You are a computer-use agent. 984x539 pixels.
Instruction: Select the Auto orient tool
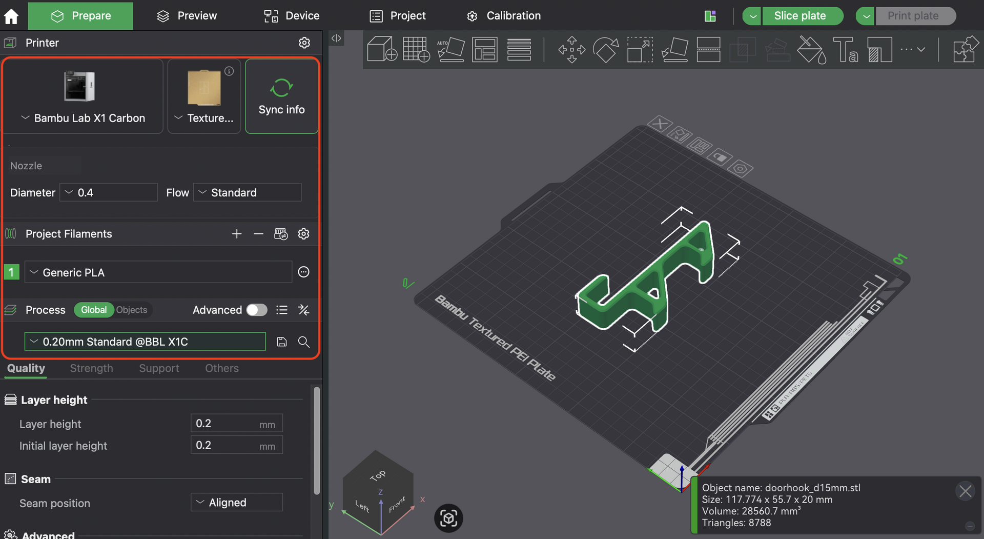[450, 50]
